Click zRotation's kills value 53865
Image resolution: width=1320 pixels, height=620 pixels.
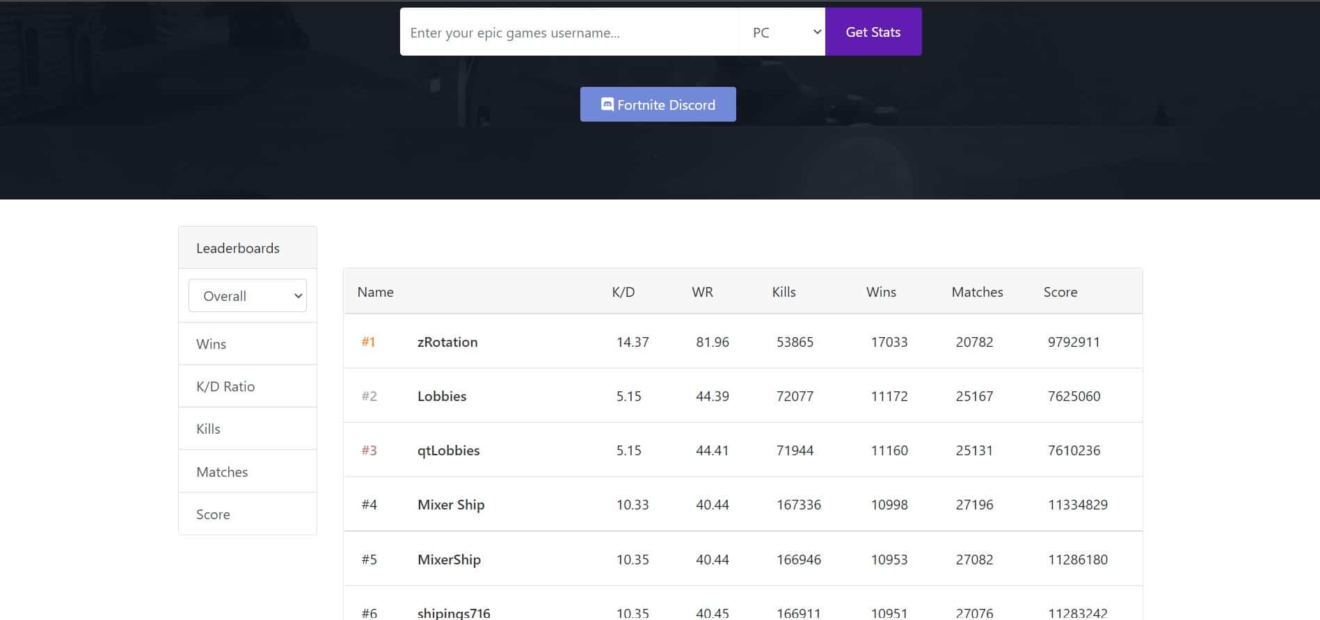pos(795,342)
